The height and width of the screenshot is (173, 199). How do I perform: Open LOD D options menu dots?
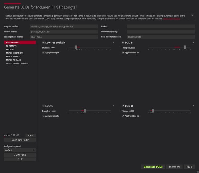pyautogui.click(x=193, y=106)
